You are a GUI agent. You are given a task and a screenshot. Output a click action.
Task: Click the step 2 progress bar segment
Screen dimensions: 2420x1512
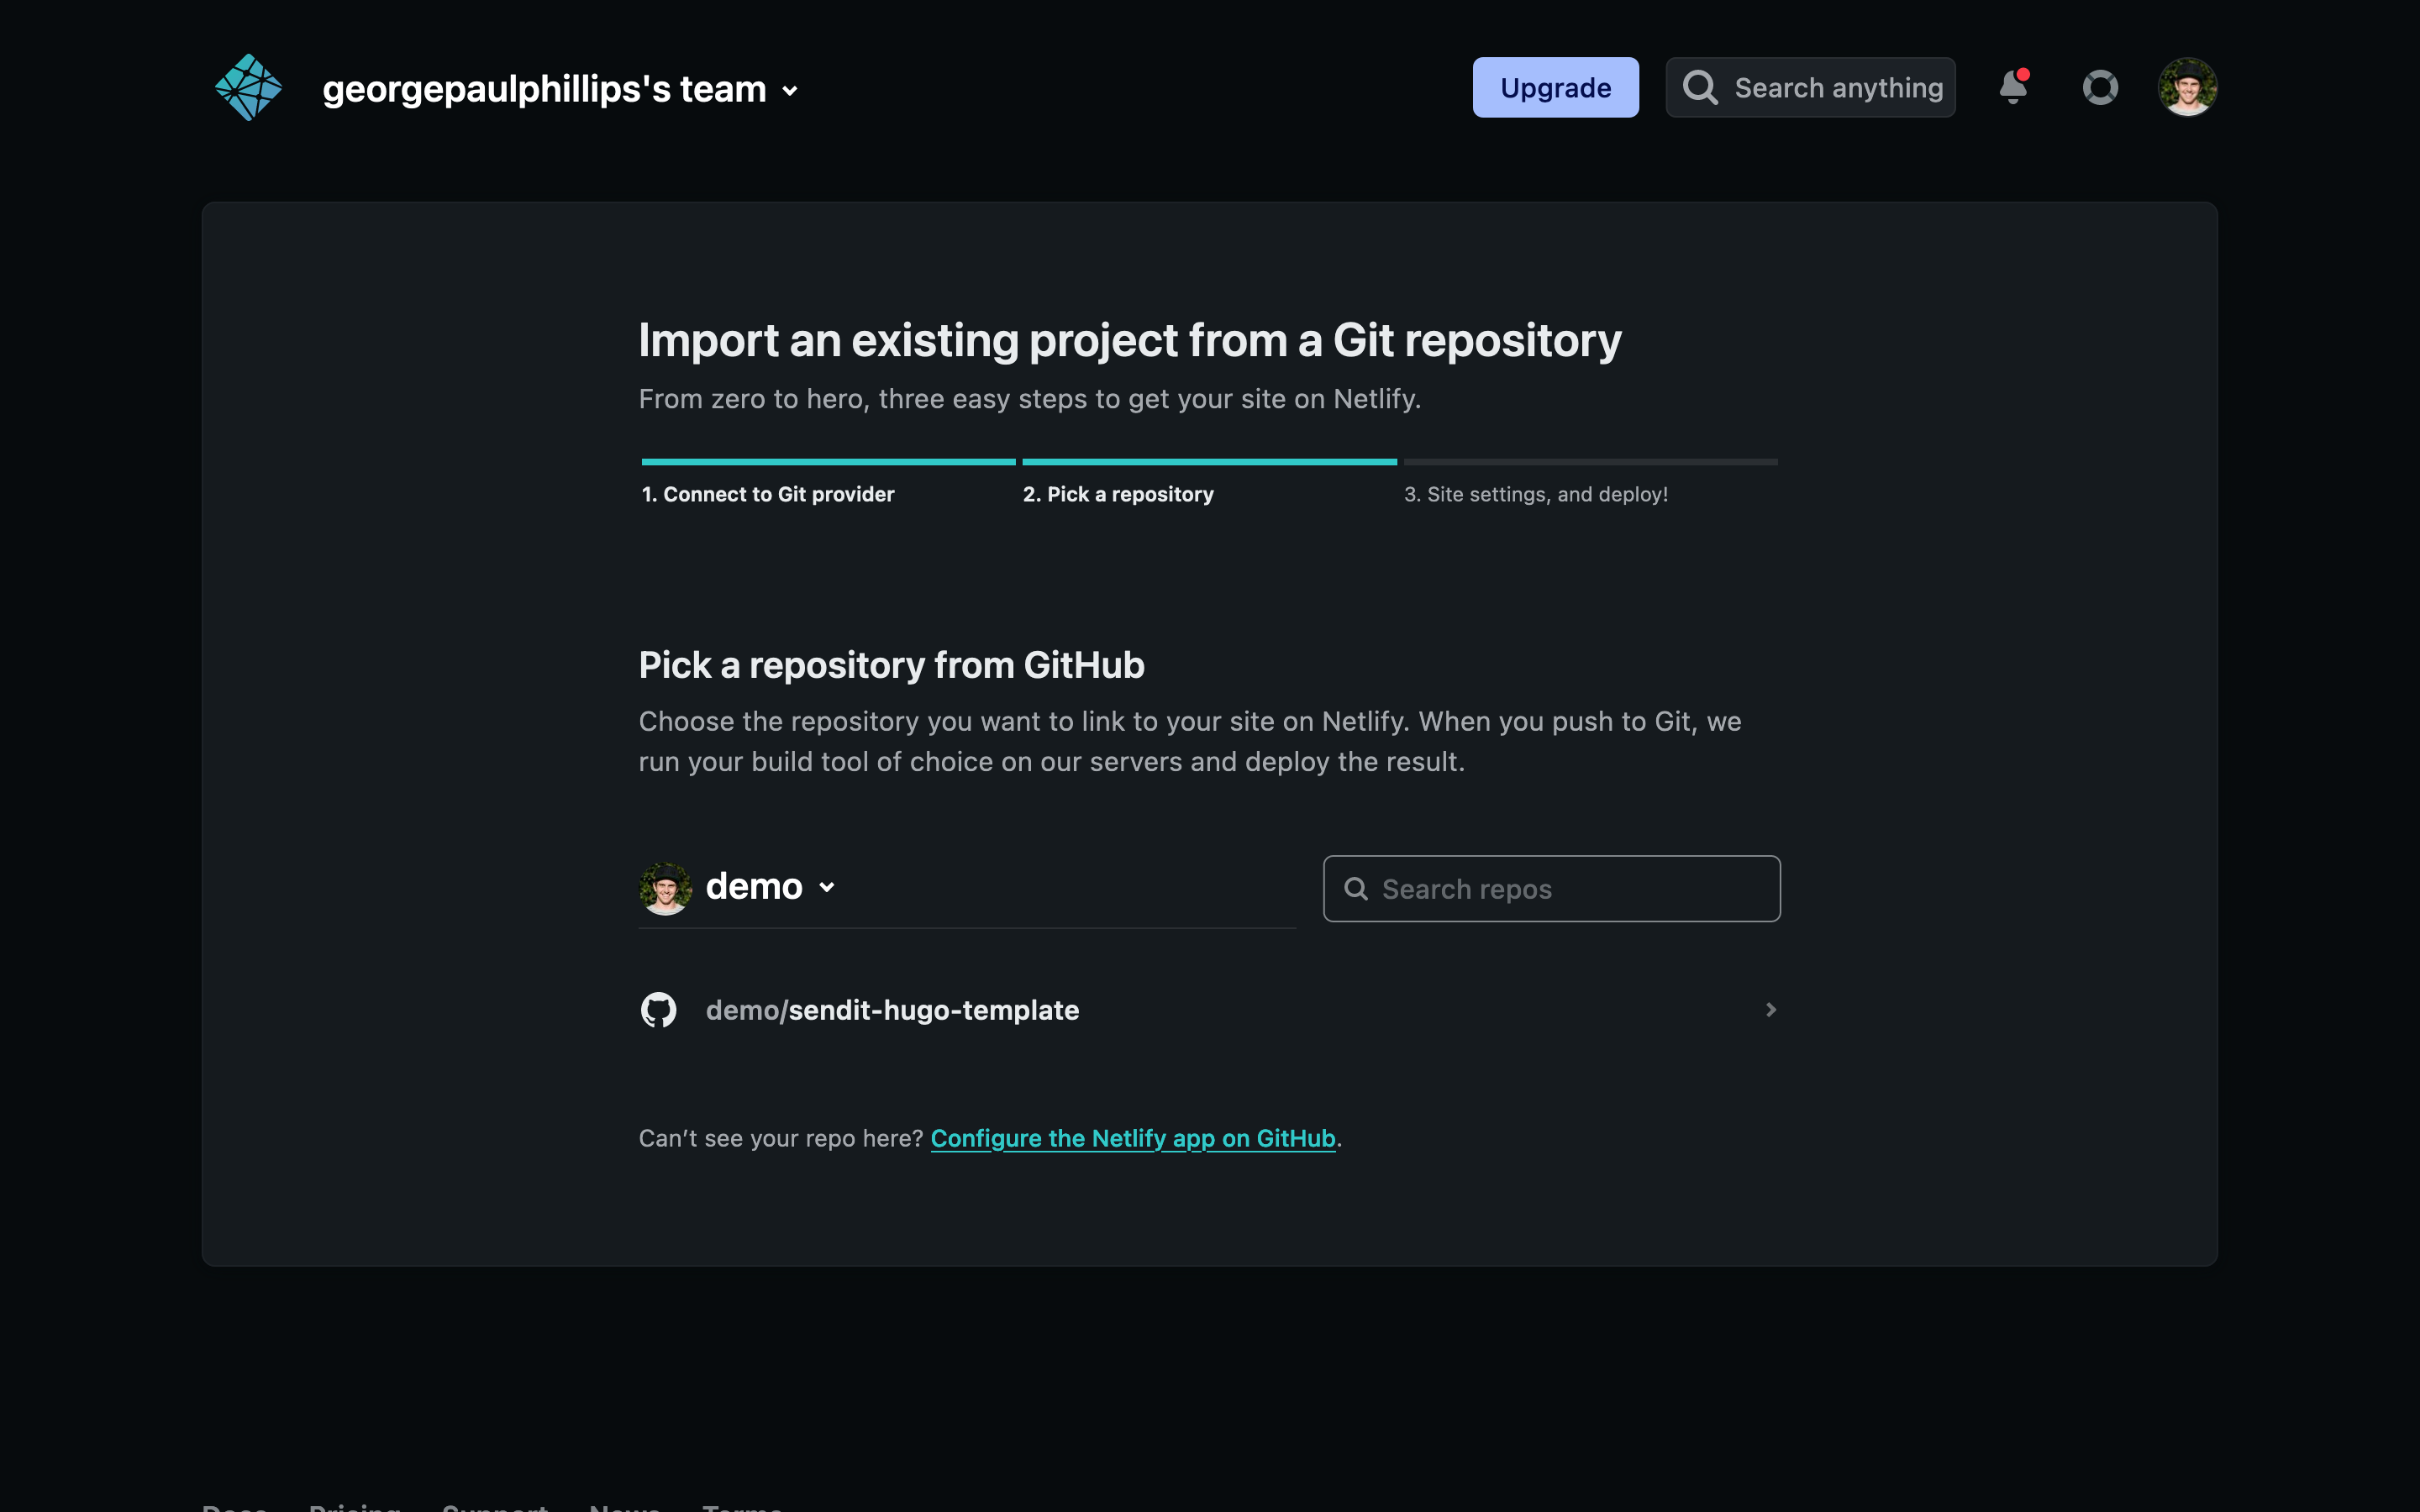click(1209, 462)
